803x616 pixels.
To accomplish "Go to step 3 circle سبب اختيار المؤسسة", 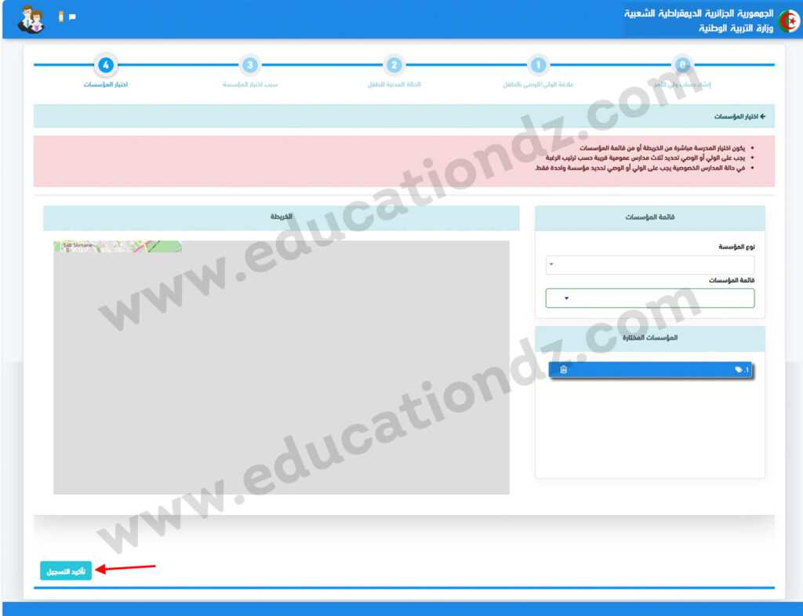I will tap(250, 65).
